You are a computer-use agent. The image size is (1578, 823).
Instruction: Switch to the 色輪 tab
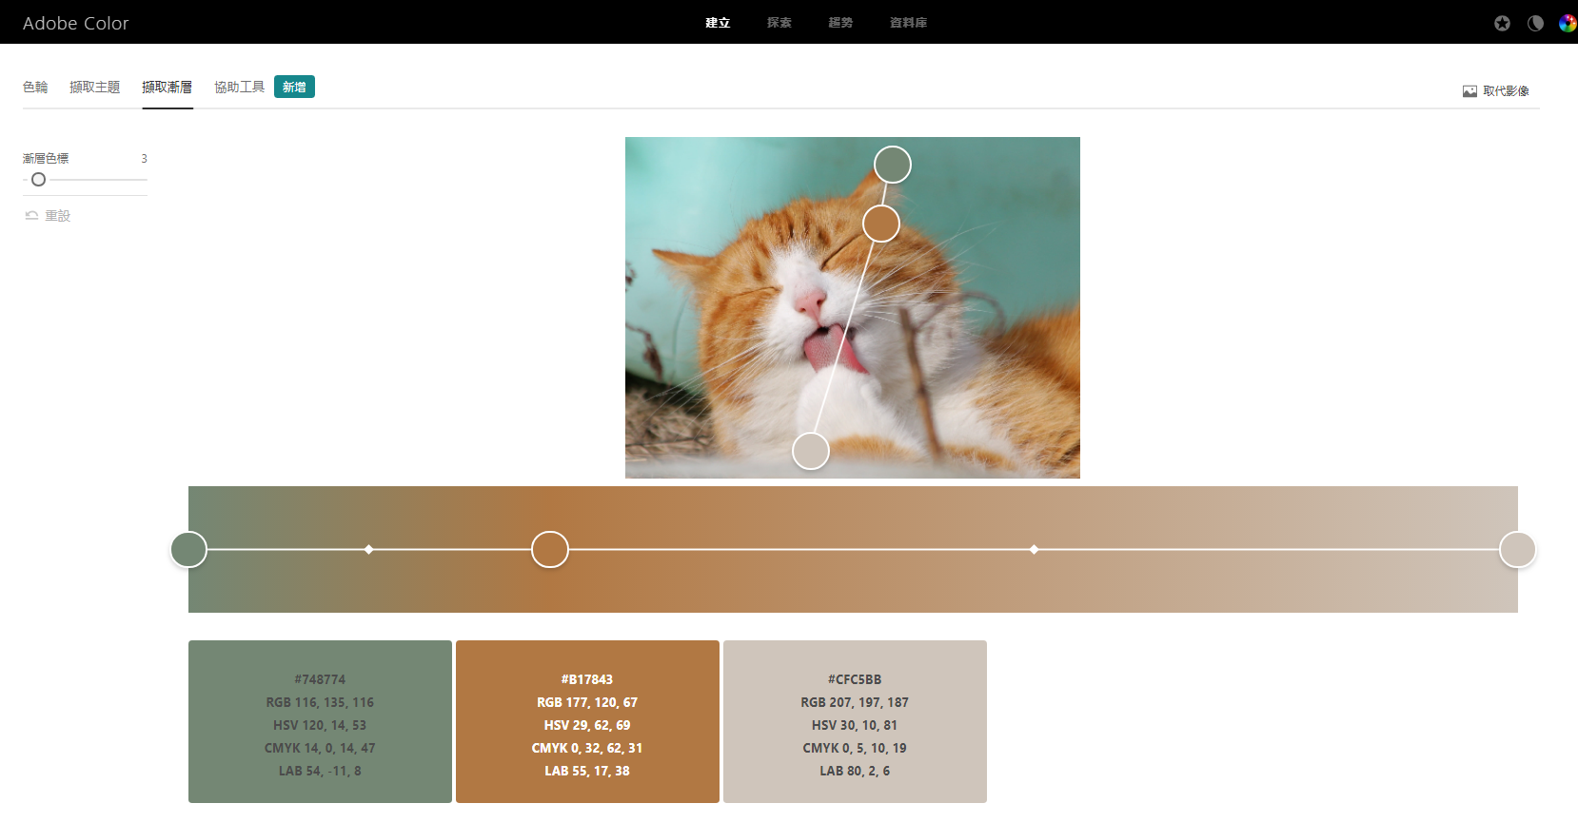point(35,87)
